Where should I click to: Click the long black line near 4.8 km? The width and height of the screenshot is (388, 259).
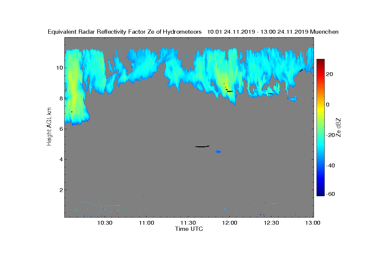pyautogui.click(x=202, y=146)
